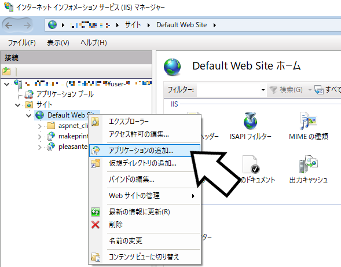The width and height of the screenshot is (341, 267).
Task: Open 表示(V) menu
Action: [58, 43]
